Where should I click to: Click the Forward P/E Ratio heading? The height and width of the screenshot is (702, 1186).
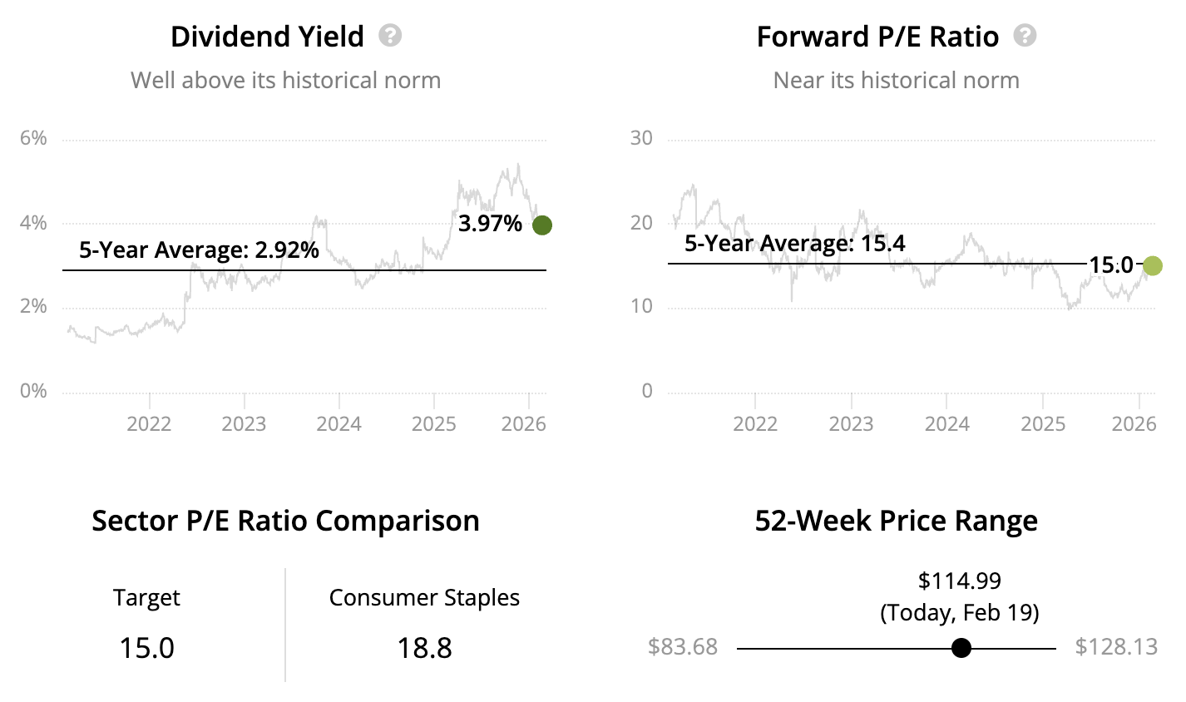point(877,37)
